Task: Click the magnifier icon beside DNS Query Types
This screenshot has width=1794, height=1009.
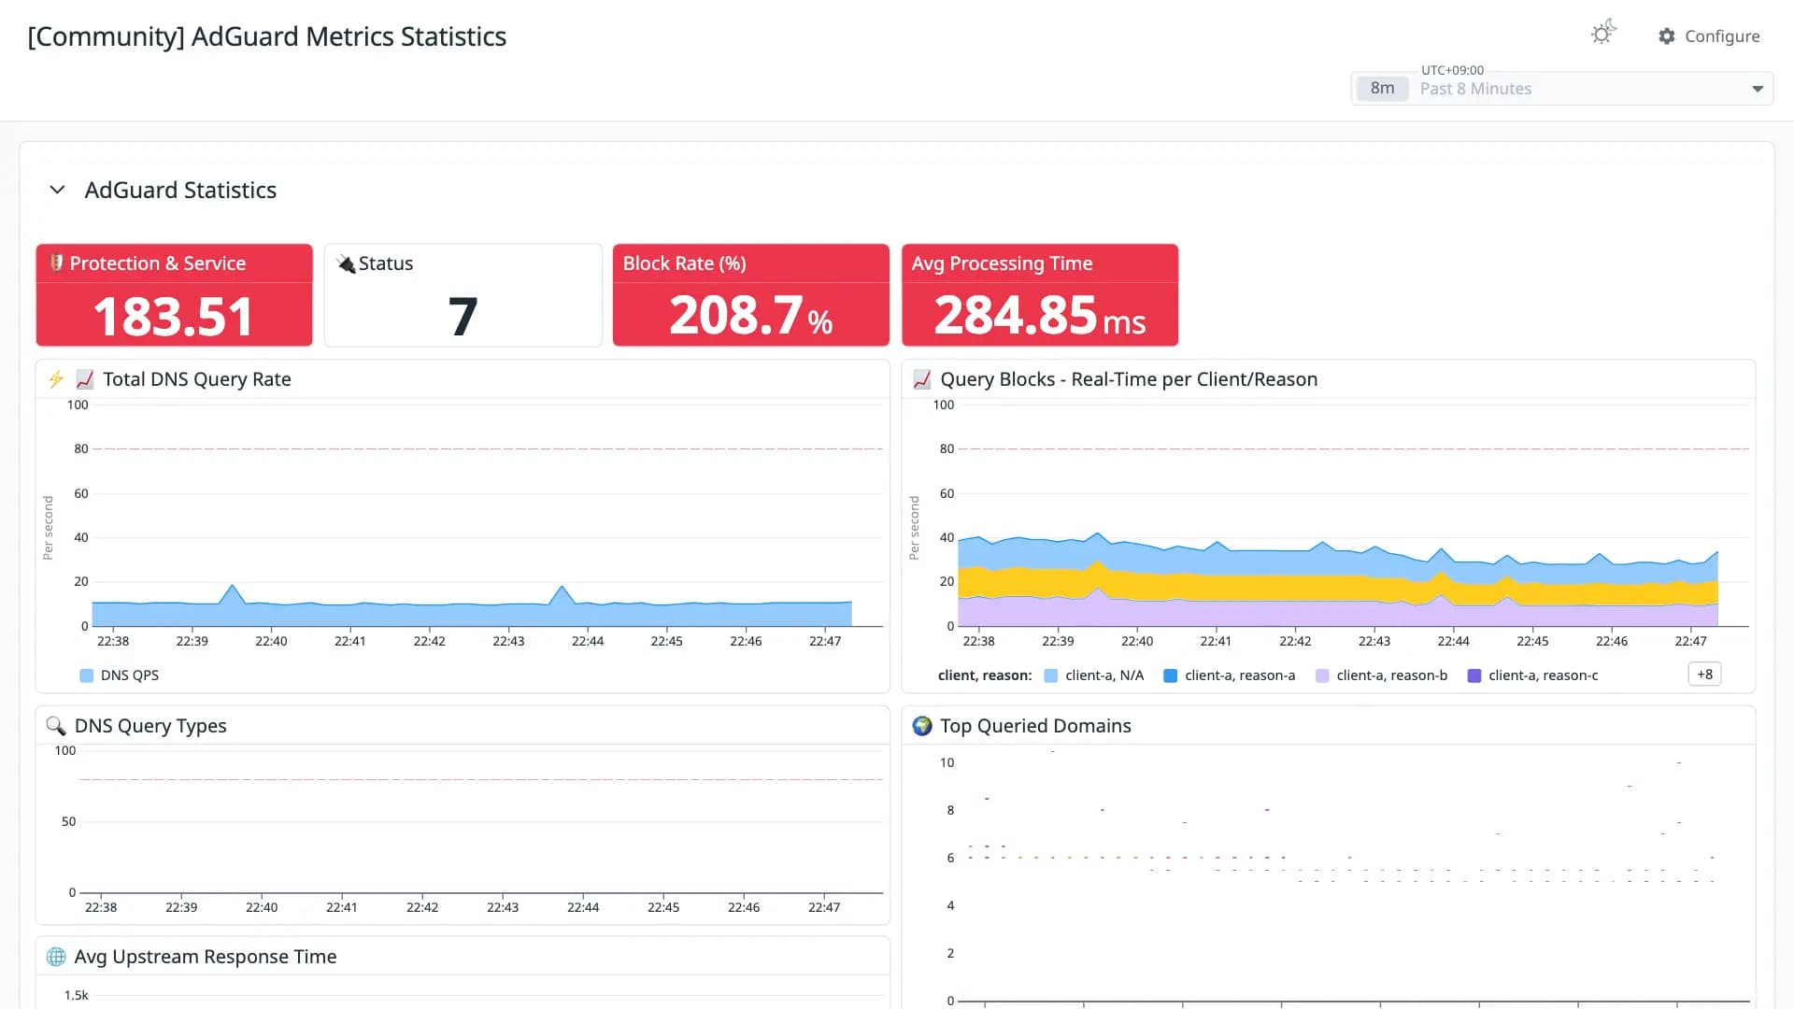Action: pos(56,726)
